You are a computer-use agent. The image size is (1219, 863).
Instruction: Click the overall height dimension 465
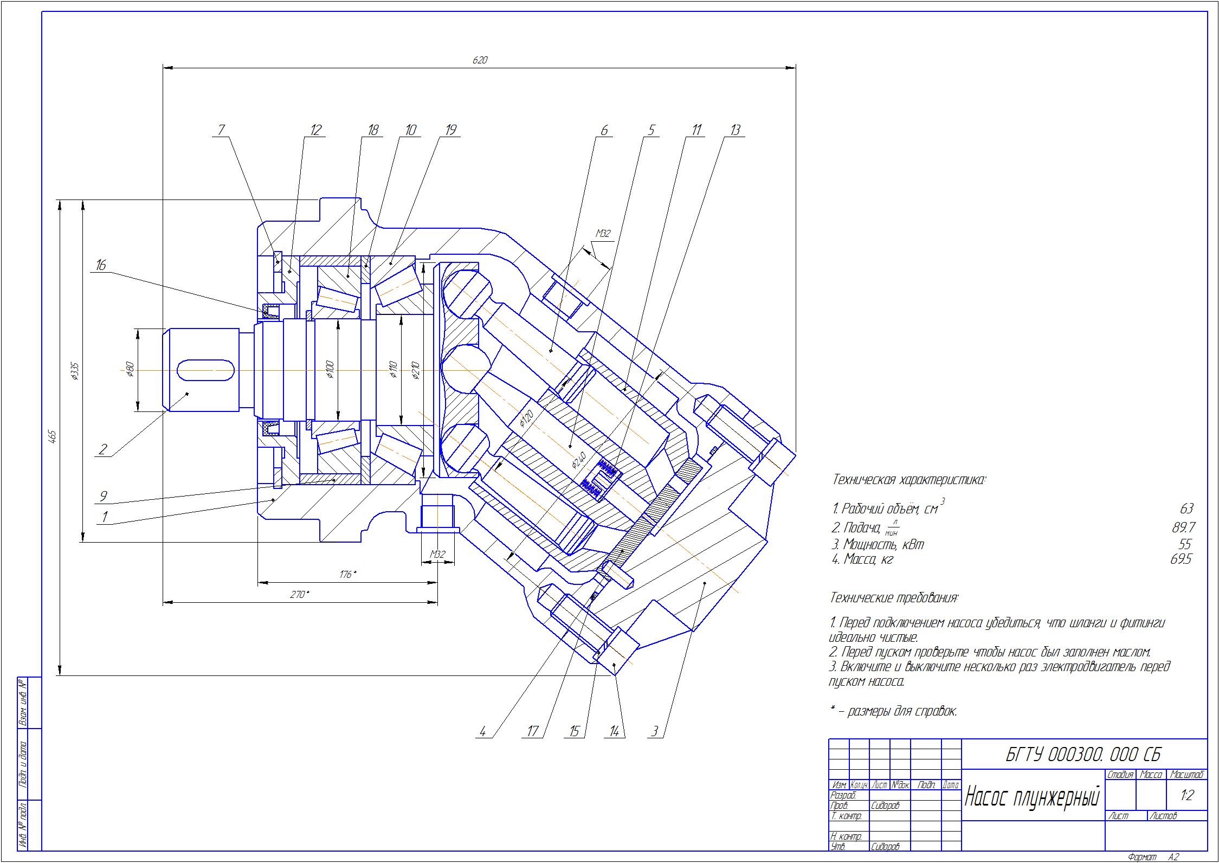[53, 436]
